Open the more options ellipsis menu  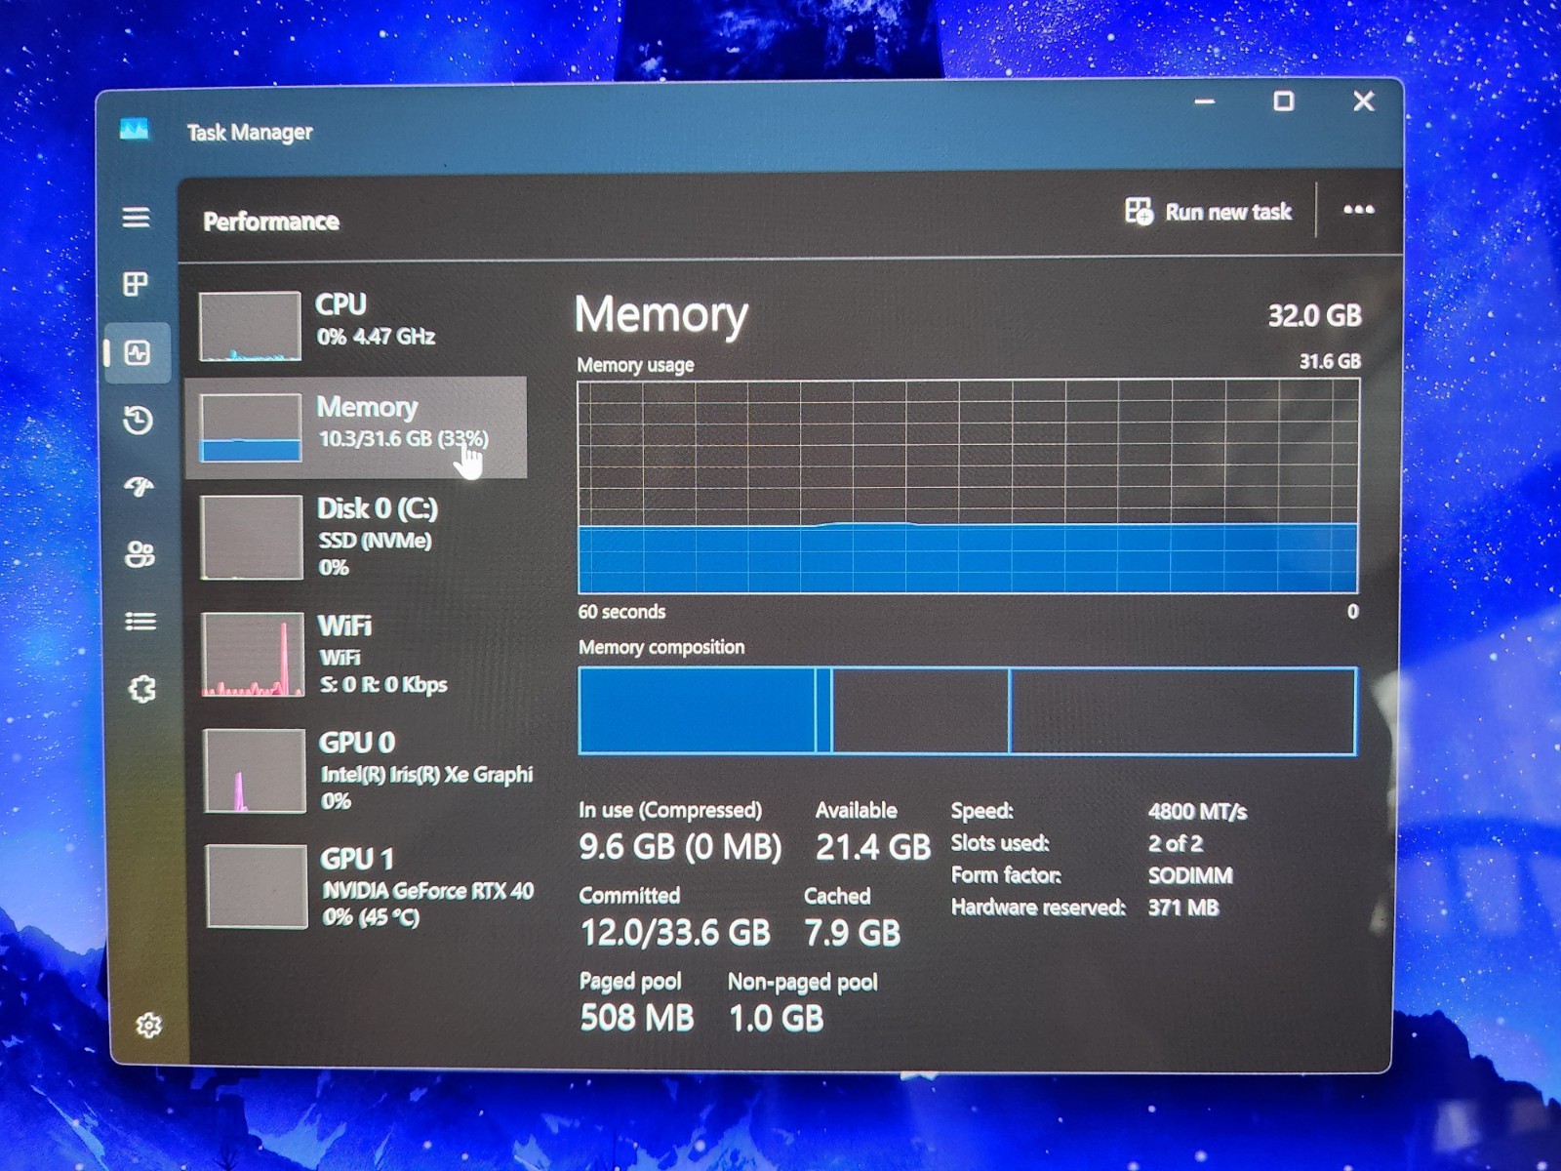coord(1358,209)
